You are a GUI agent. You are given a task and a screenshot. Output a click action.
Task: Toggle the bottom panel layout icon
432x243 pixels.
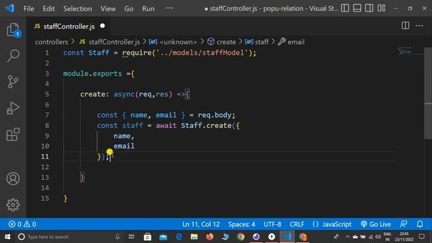click(x=357, y=8)
